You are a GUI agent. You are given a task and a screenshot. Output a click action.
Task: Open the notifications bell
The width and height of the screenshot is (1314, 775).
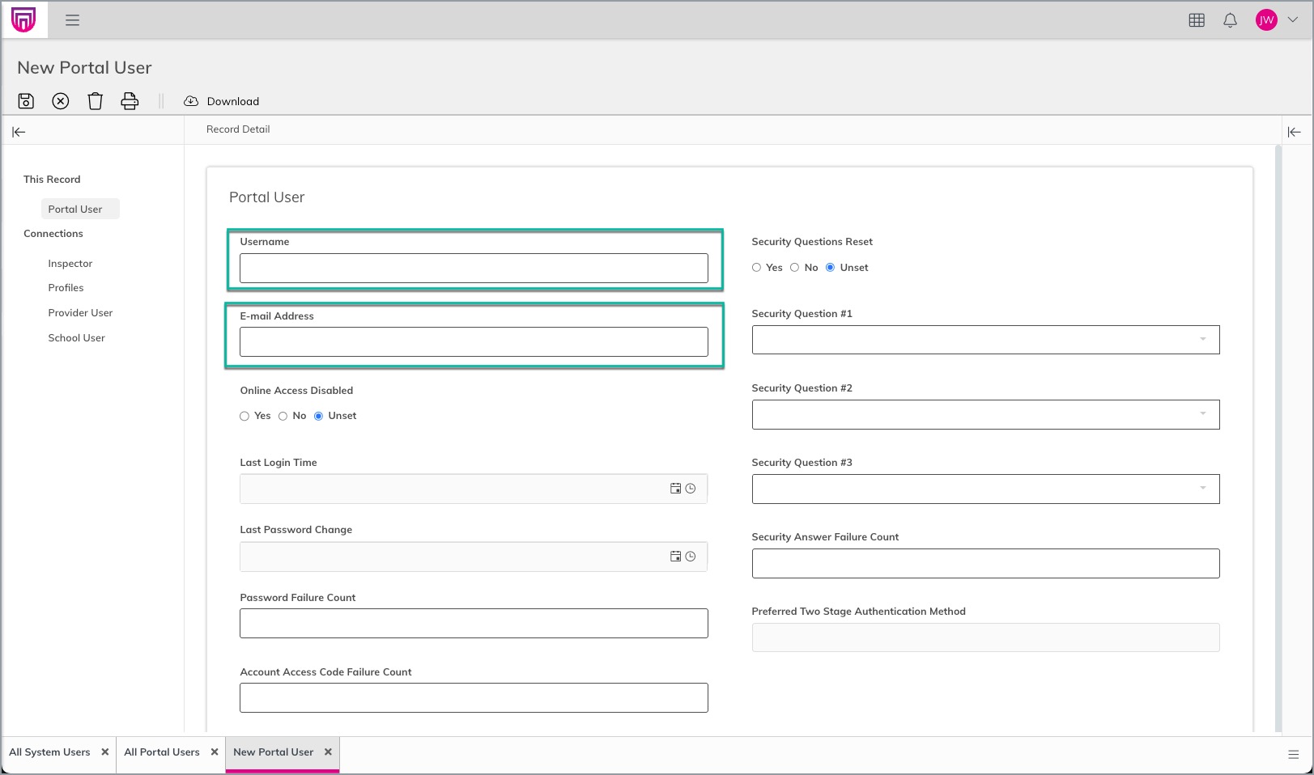coord(1230,20)
